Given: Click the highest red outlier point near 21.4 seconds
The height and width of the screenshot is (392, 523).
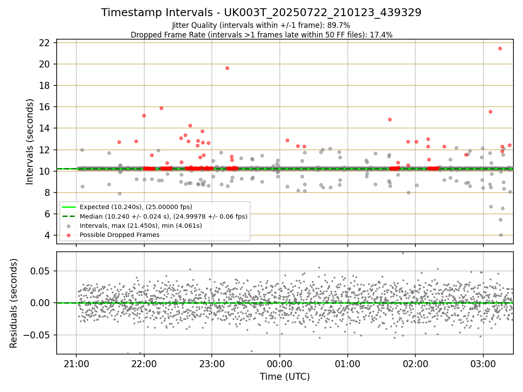Looking at the screenshot, I should [x=500, y=48].
